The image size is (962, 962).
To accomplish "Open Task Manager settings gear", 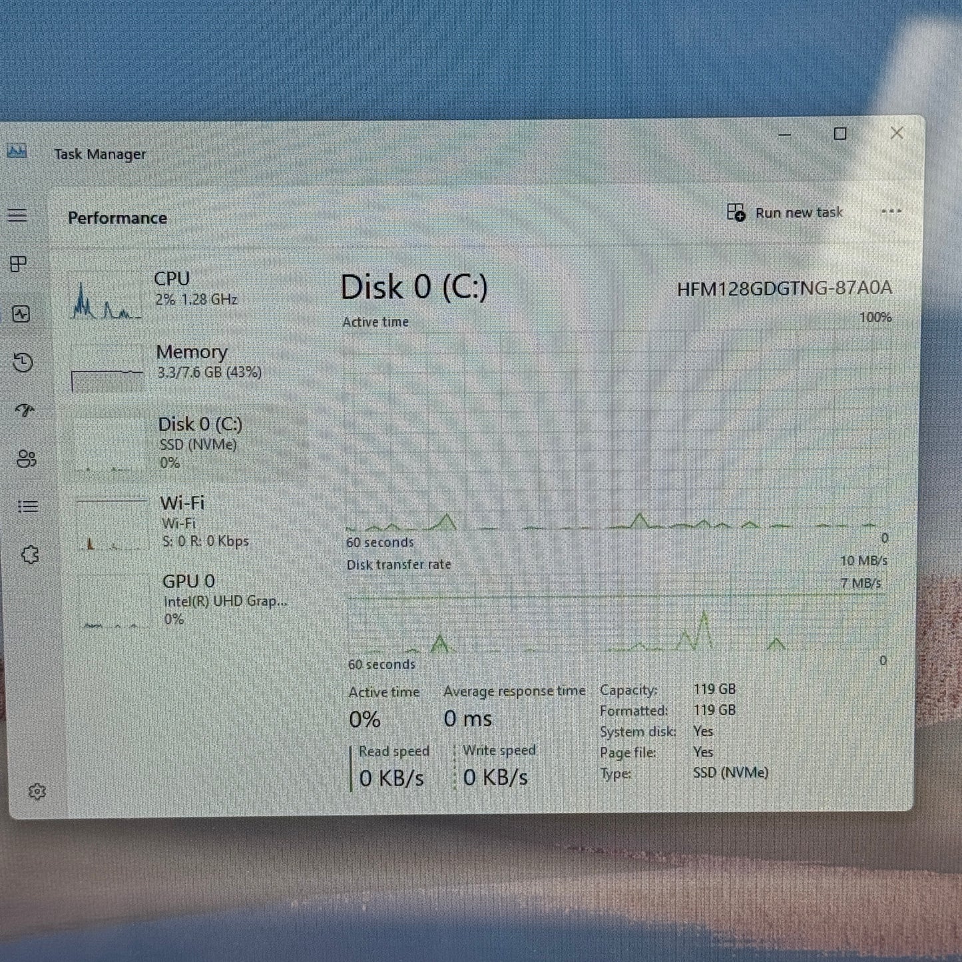I will 37,790.
